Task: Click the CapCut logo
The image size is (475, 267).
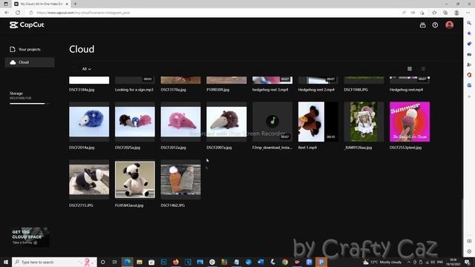Action: coord(27,24)
